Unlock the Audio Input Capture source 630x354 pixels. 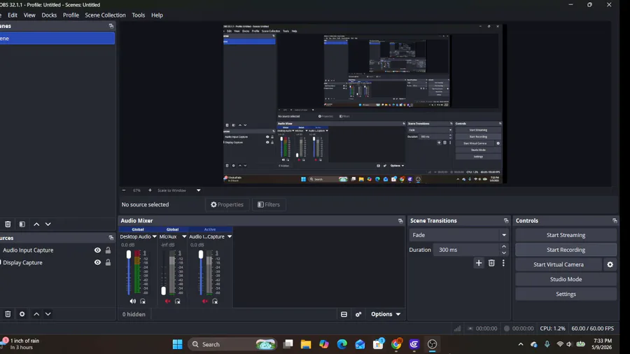[x=108, y=250]
